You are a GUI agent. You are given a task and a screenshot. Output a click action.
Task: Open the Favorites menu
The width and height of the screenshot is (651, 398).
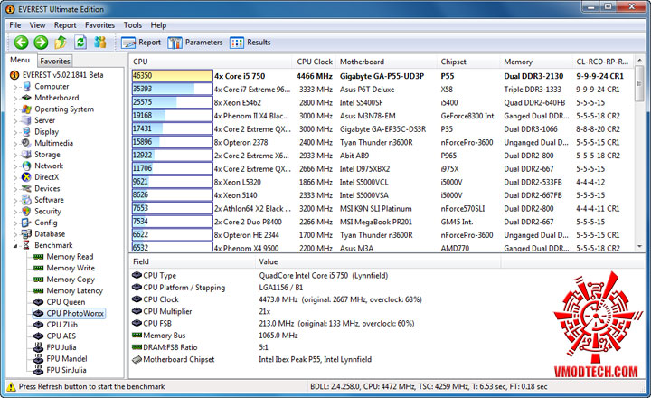point(99,25)
